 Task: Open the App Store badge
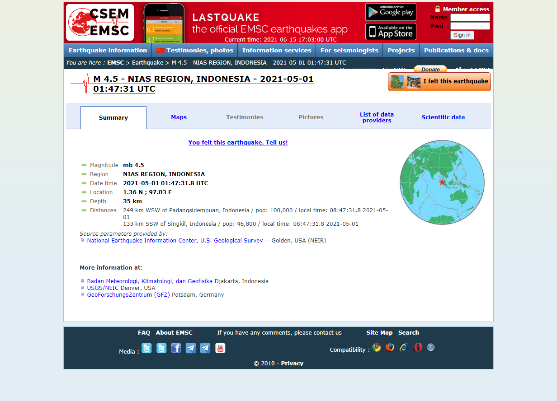pos(391,32)
